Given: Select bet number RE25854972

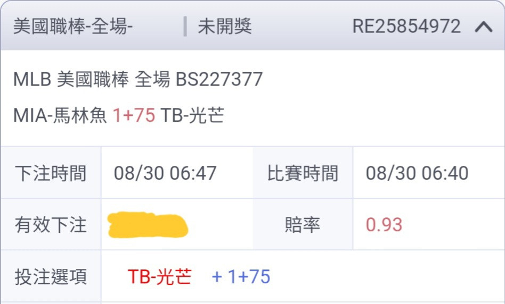Looking at the screenshot, I should [406, 27].
